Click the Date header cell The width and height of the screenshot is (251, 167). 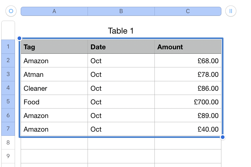point(121,47)
